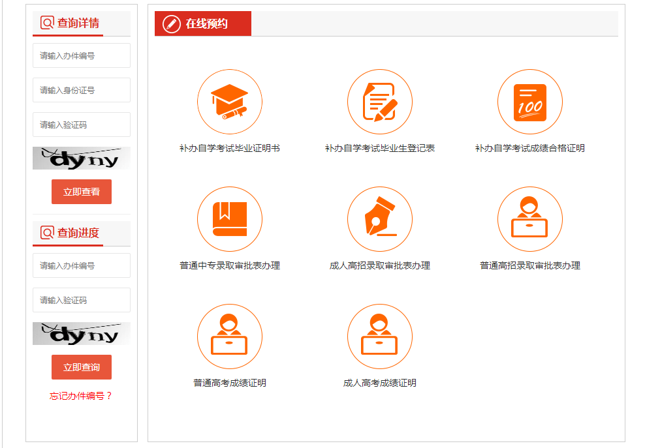Open 成人高考成绩证明 text link
The height and width of the screenshot is (448, 645).
380,383
